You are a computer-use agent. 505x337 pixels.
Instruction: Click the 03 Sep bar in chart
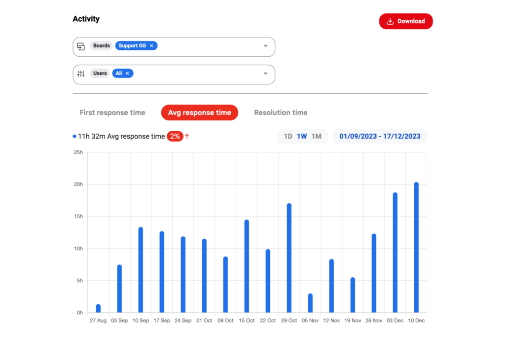tap(119, 289)
